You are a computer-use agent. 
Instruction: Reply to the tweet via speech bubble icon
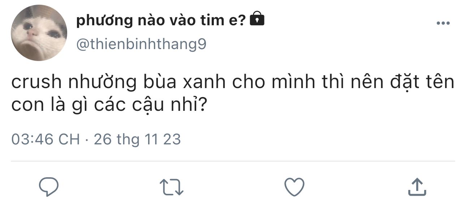point(49,187)
